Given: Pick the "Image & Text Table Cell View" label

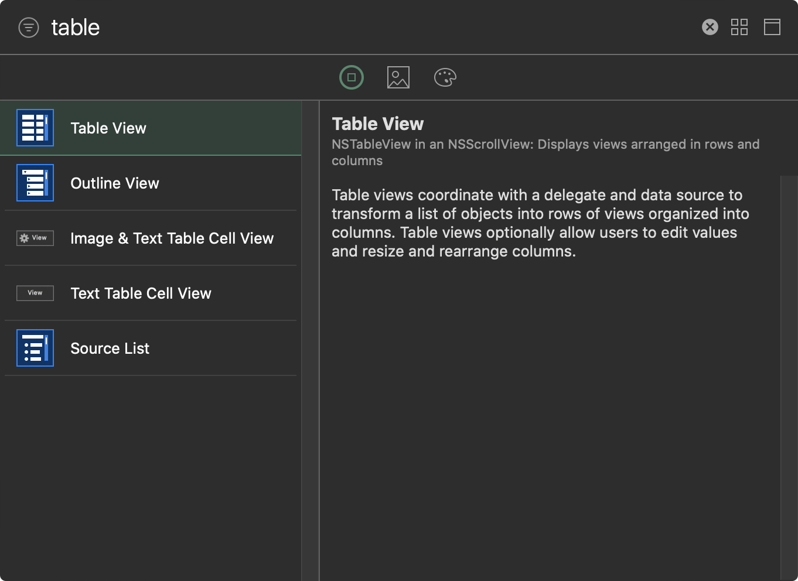Looking at the screenshot, I should coord(172,238).
